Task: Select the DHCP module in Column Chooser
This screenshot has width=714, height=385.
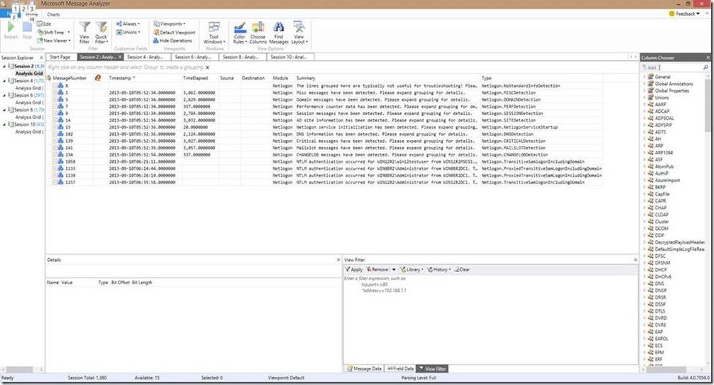Action: tap(660, 270)
